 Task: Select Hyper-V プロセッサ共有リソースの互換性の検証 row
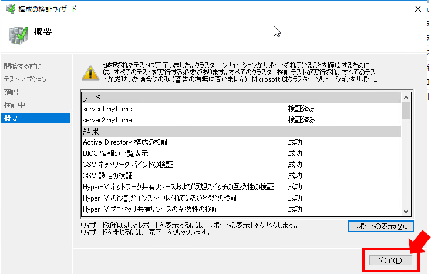coord(241,209)
